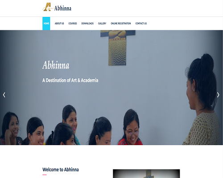Click 'A Destination of Art & Academia' caption
The width and height of the screenshot is (223, 178).
click(70, 81)
